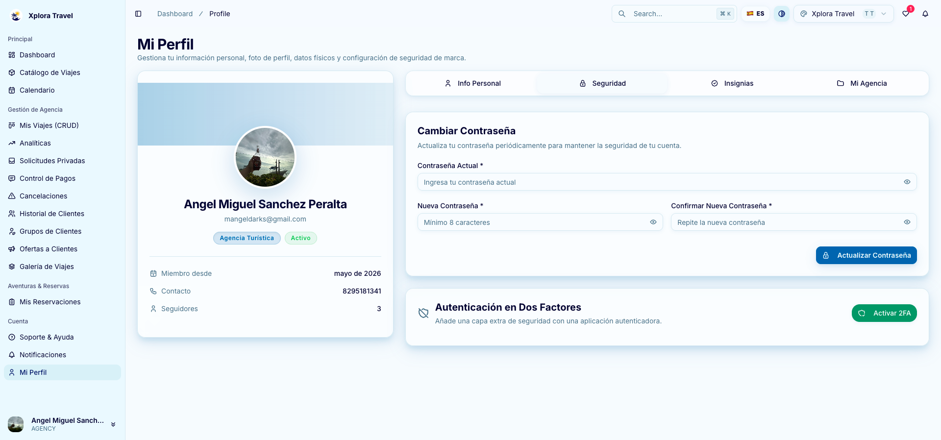Open Historial de Clientes

coord(62,214)
